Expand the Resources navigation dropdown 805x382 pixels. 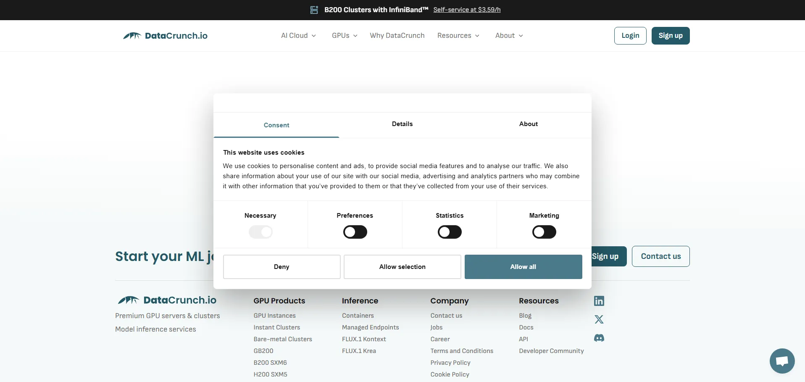click(458, 36)
